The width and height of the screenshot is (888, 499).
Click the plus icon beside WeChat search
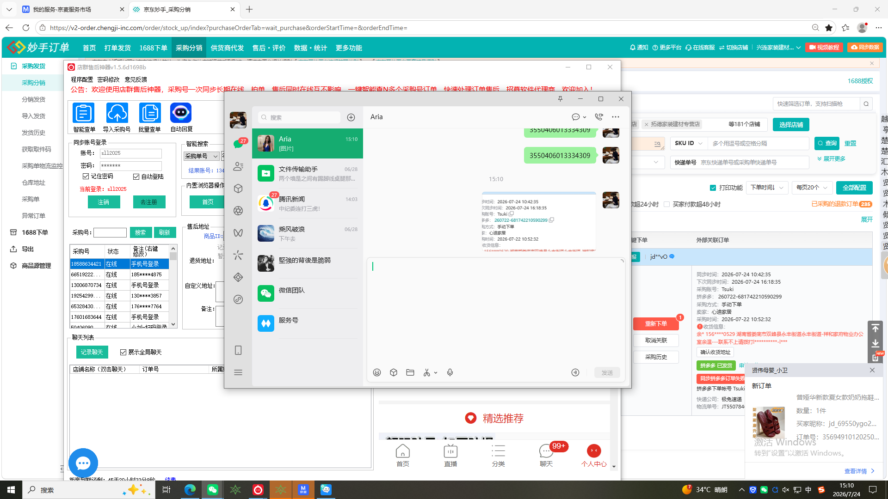tap(351, 117)
